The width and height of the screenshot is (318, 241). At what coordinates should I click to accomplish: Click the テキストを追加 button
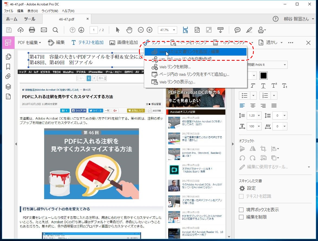87,43
